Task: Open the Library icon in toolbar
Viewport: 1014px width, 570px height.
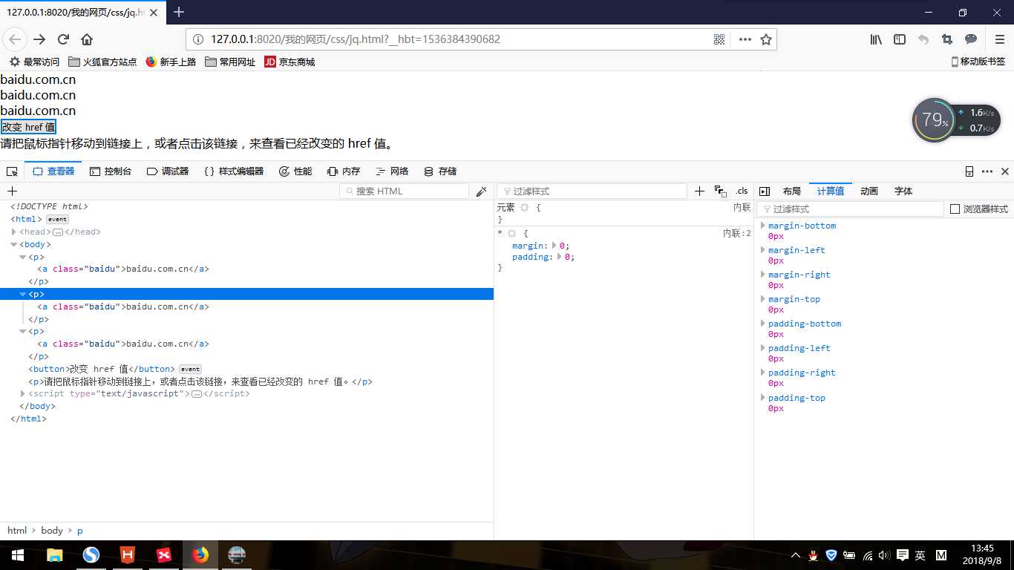Action: pos(877,39)
